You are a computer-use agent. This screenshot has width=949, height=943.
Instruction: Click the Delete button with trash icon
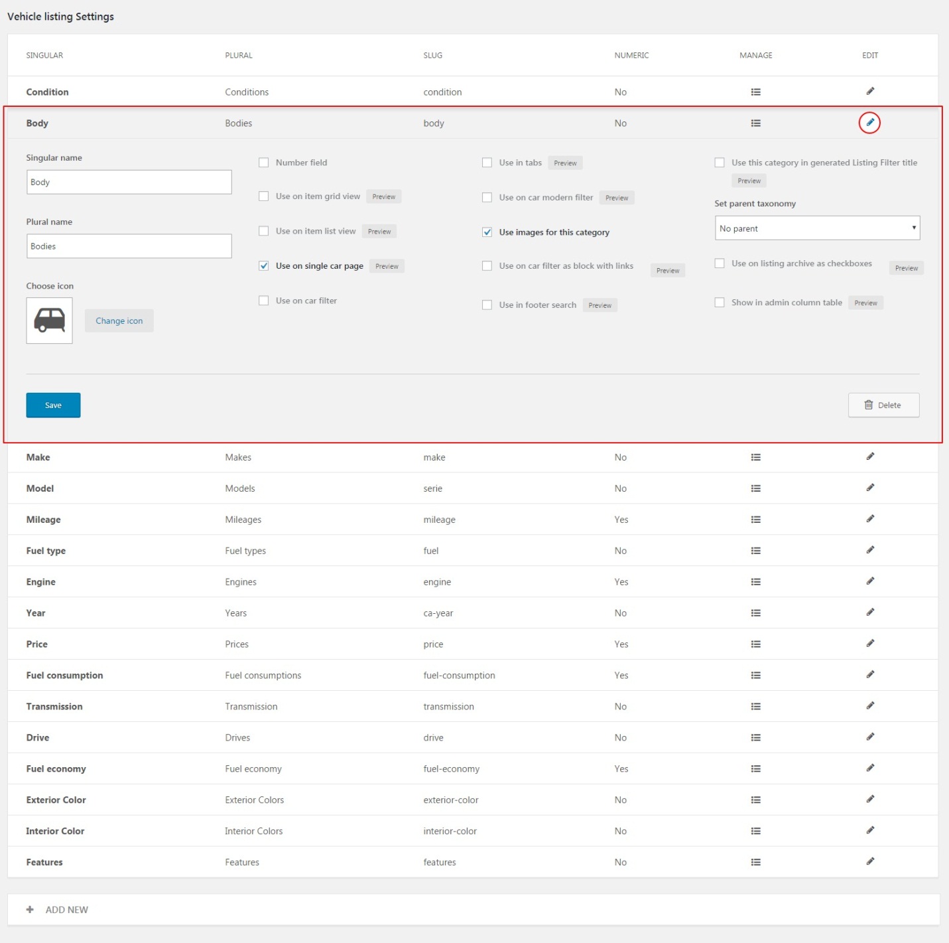[x=883, y=405]
